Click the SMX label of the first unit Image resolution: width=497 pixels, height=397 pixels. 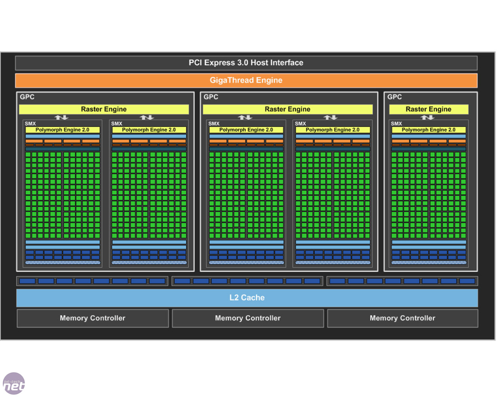(30, 124)
